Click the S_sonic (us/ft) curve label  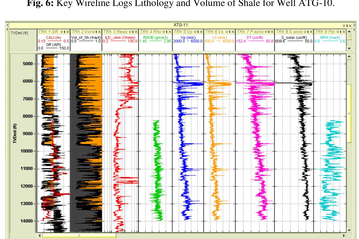[294, 37]
